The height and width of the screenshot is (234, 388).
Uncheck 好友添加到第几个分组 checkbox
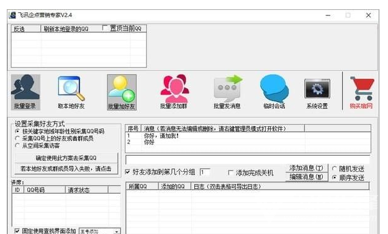[128, 172]
